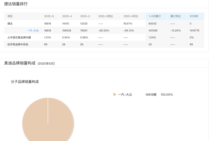This screenshot has width=209, height=141.
Task: Click the 2020-3 column header
Action: pos(86,16)
